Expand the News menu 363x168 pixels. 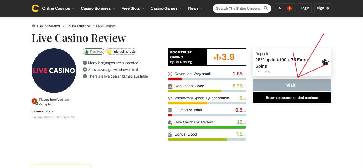(195, 8)
